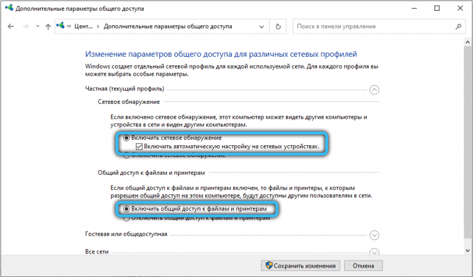The image size is (473, 277).
Task: Select 'Включить общий доступ к файлам и принтерам'
Action: (x=127, y=208)
